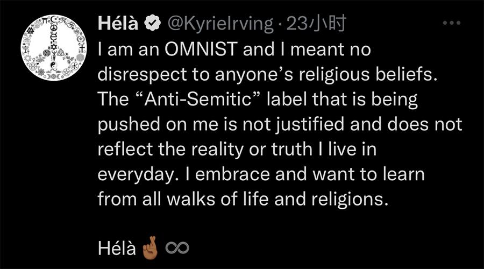Click the crossed fingers emoji
484x269 pixels.
pos(149,247)
